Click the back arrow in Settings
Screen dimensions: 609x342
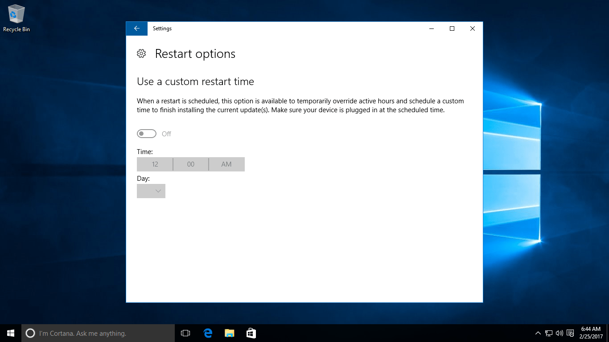point(136,28)
